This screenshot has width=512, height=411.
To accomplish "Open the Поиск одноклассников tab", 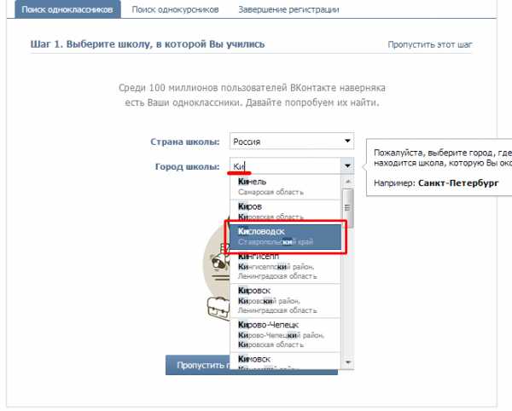I will [67, 9].
